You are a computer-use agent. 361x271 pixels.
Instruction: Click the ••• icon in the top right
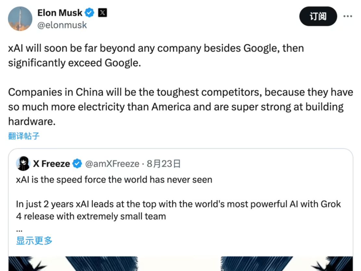coord(348,16)
